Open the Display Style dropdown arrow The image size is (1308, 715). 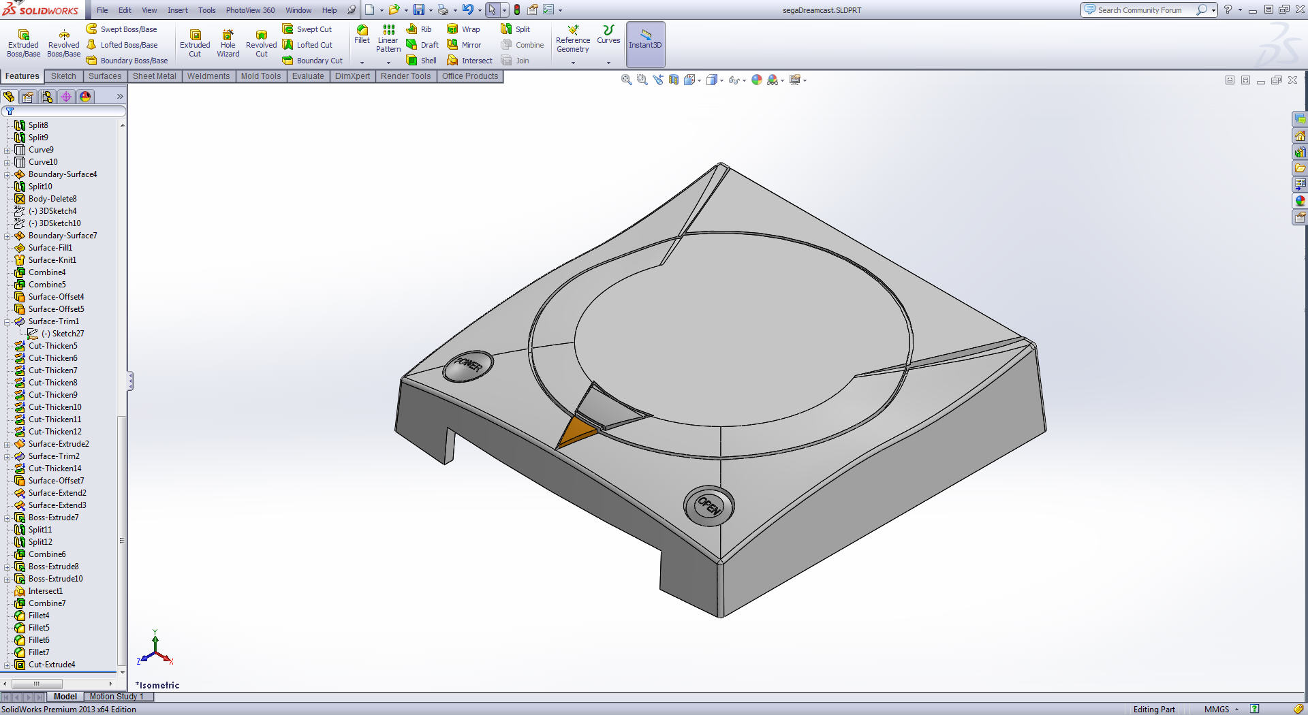pos(721,80)
